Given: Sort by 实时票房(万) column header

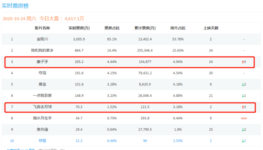Looking at the screenshot, I should (x=79, y=28).
